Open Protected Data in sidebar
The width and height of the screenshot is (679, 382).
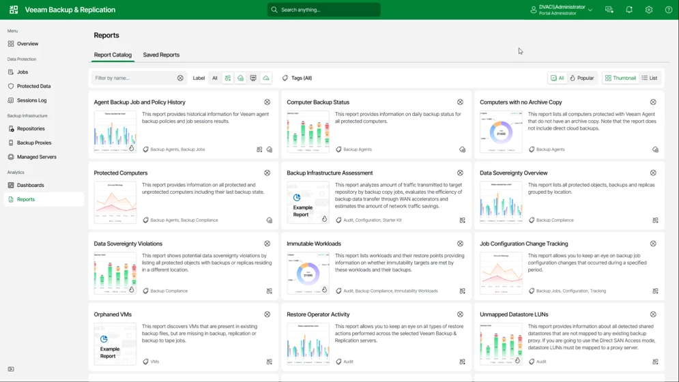click(x=33, y=86)
